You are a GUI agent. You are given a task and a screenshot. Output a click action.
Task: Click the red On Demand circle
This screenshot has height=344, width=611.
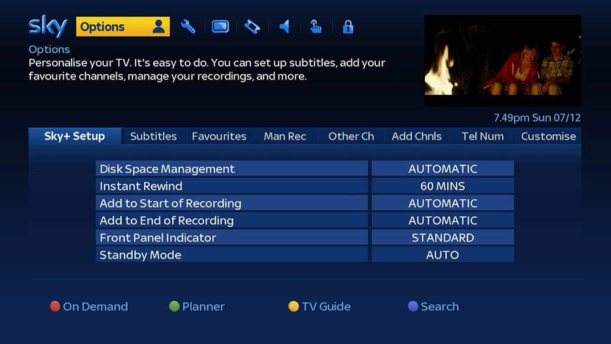55,306
